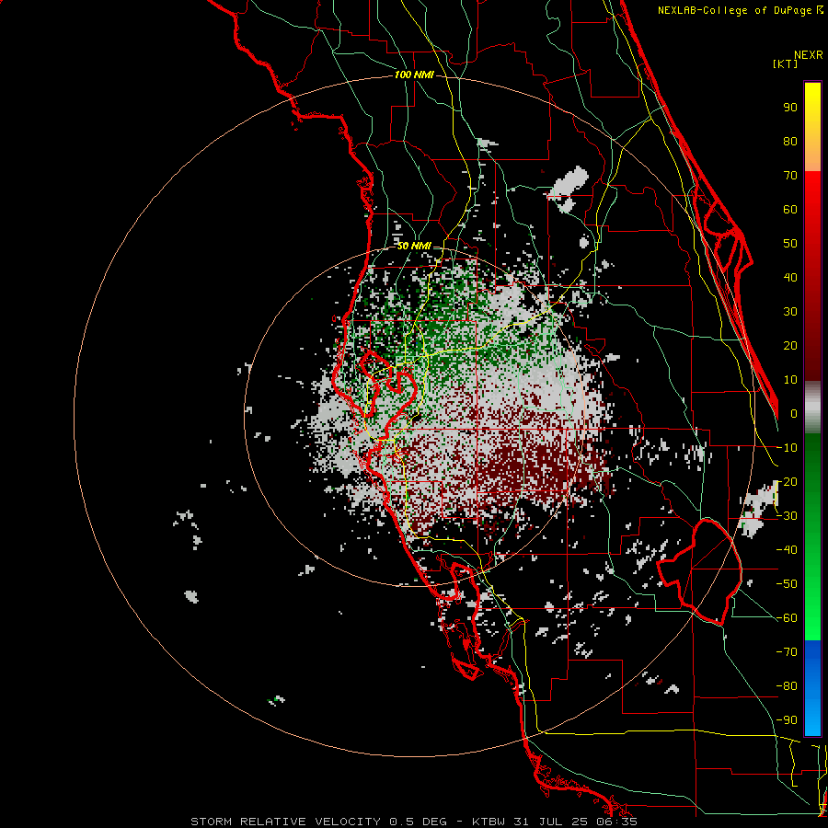Click the 0 value on the velocity scale
Screen dimensions: 828x828
(x=794, y=414)
